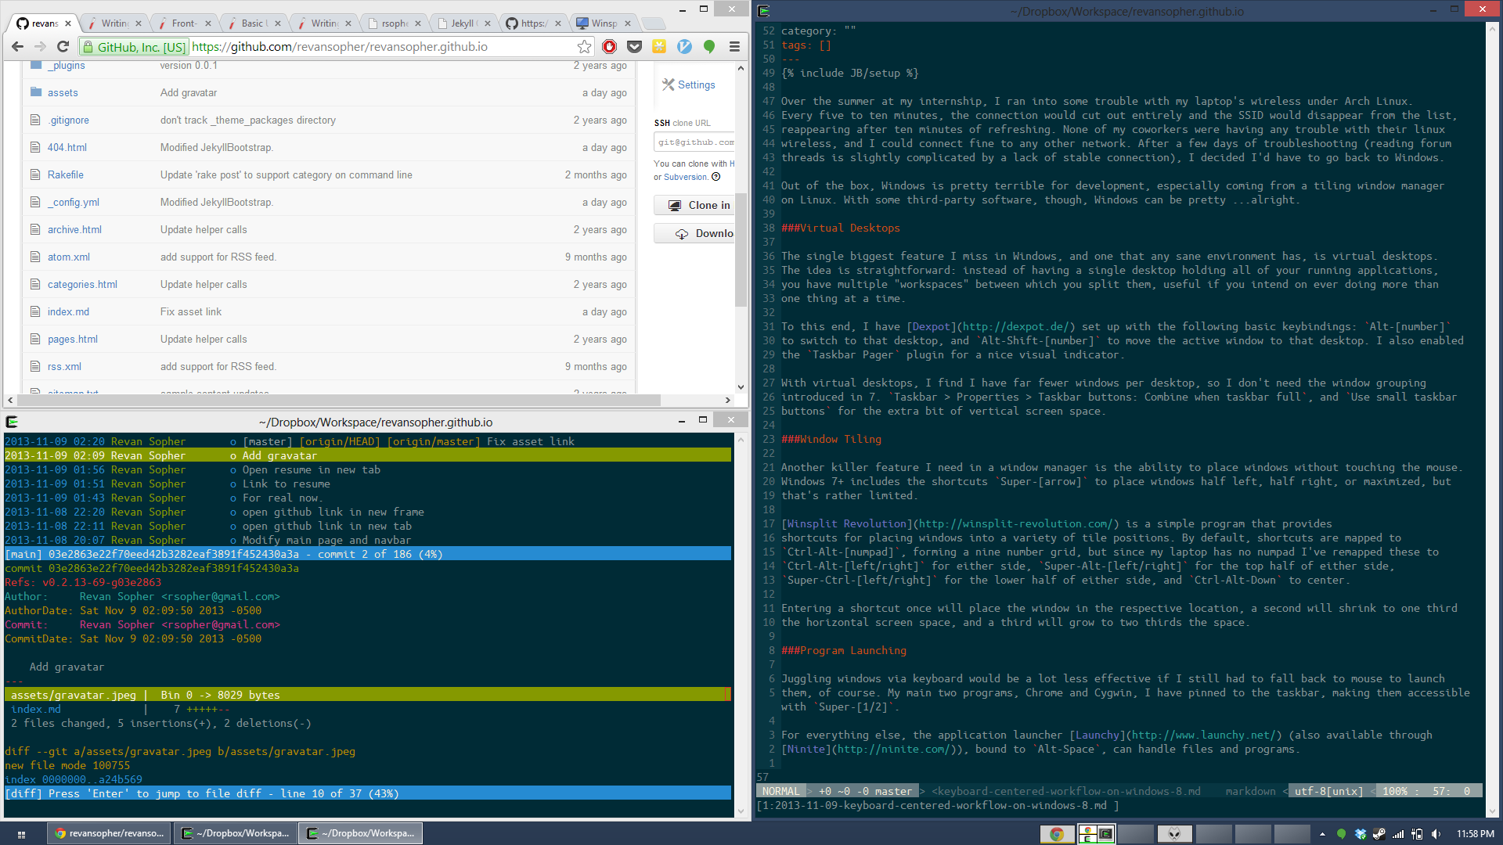The image size is (1503, 845).
Task: Open the blue V extension icon
Action: 684,47
